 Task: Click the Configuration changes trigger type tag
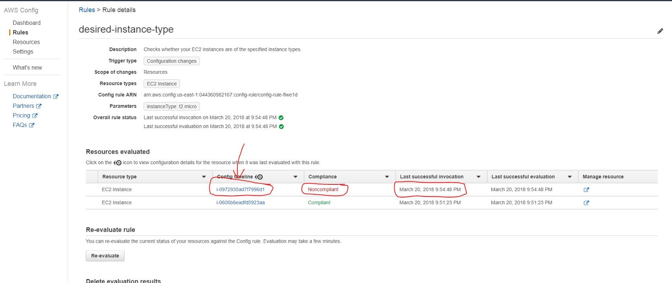pyautogui.click(x=171, y=61)
